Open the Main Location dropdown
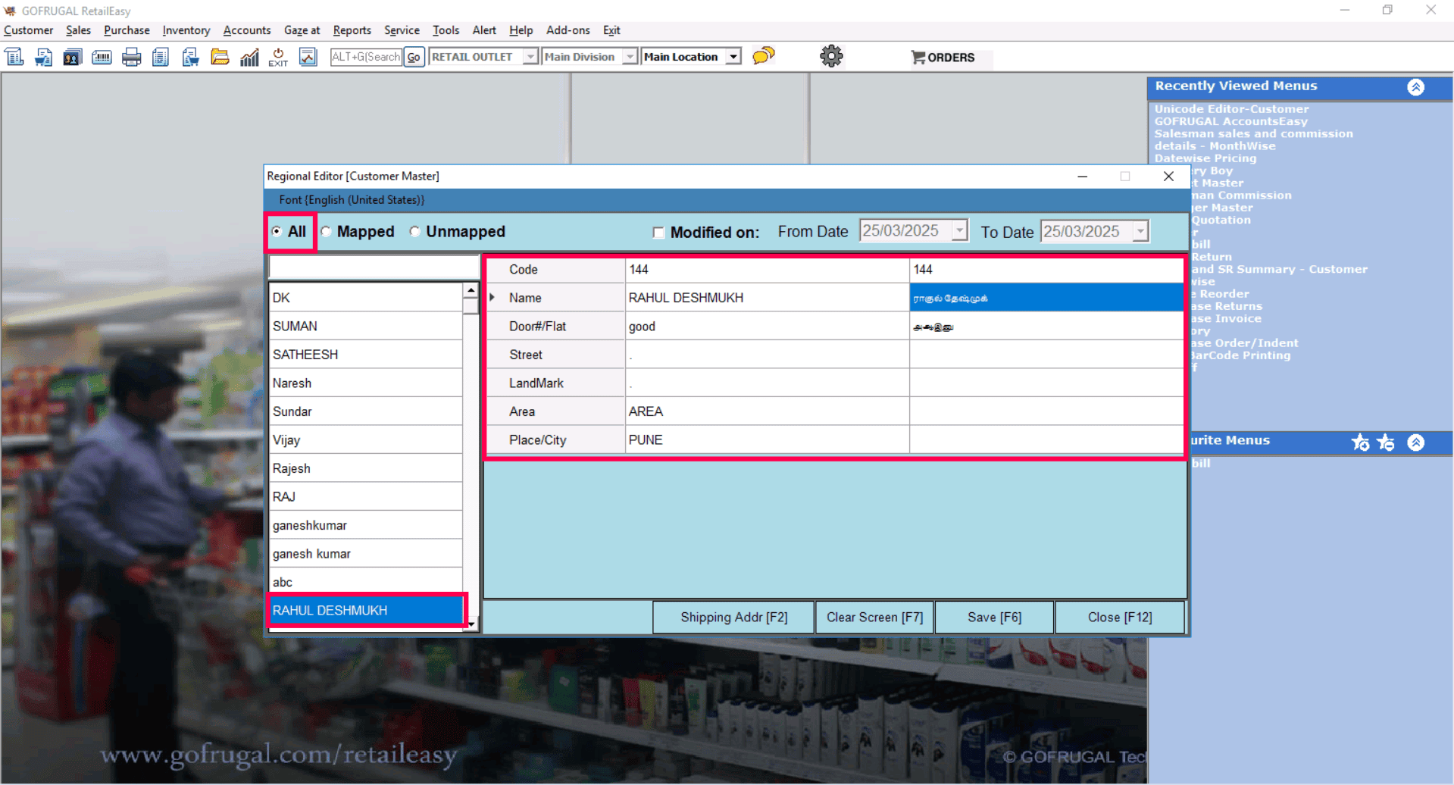 pyautogui.click(x=733, y=57)
